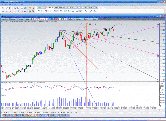Image resolution: width=166 pixels, height=121 pixels.
Task: Click the red double arrows icon after Hide
Action: [x=33, y=19]
